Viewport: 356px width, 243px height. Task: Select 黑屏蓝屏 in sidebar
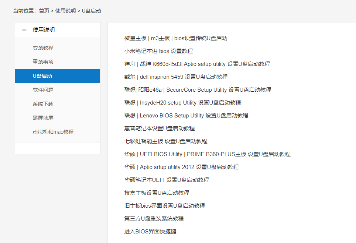point(43,118)
